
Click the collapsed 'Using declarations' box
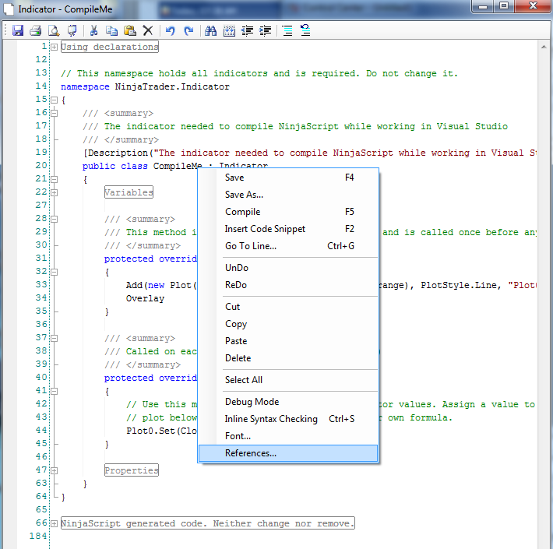(110, 47)
